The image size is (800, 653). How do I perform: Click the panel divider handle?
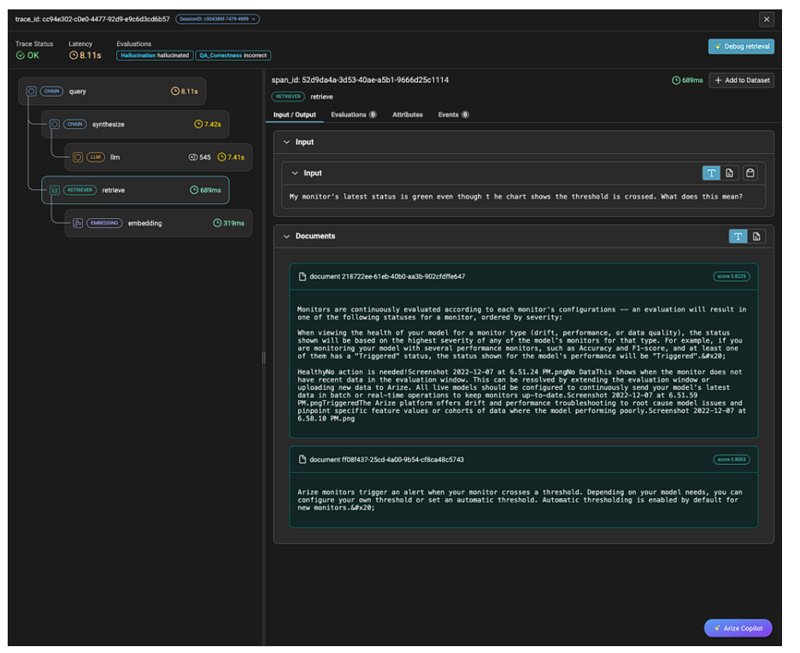[264, 357]
